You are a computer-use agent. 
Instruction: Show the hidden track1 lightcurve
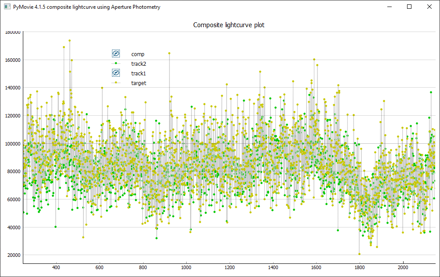point(116,73)
